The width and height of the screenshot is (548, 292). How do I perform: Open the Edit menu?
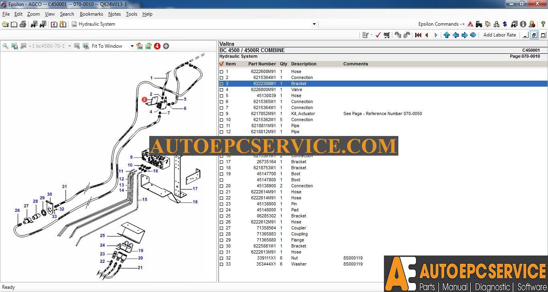(18, 14)
